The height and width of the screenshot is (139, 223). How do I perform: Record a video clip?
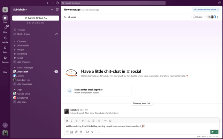[87, 132]
